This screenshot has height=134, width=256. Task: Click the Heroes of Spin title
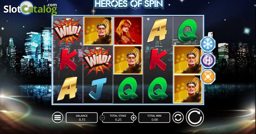pyautogui.click(x=129, y=4)
